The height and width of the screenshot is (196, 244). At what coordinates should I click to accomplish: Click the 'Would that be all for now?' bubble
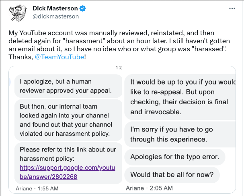tap(172, 175)
